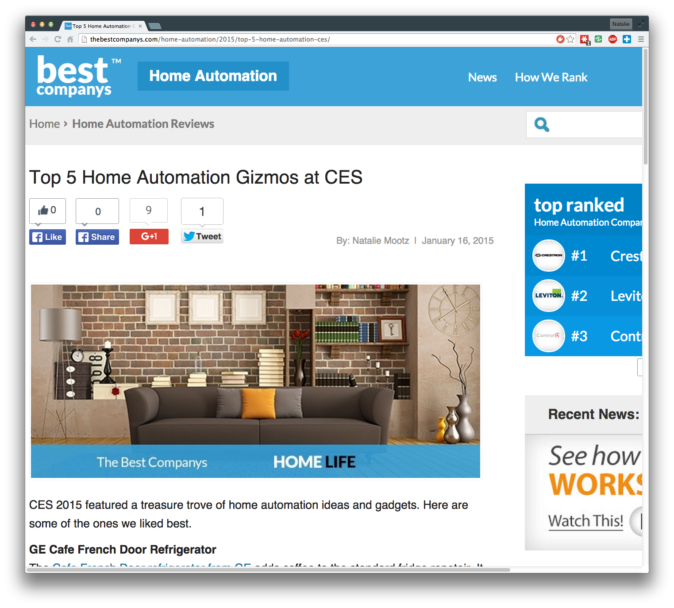This screenshot has width=674, height=608.
Task: Click the Best Companys logo
Action: tap(79, 76)
